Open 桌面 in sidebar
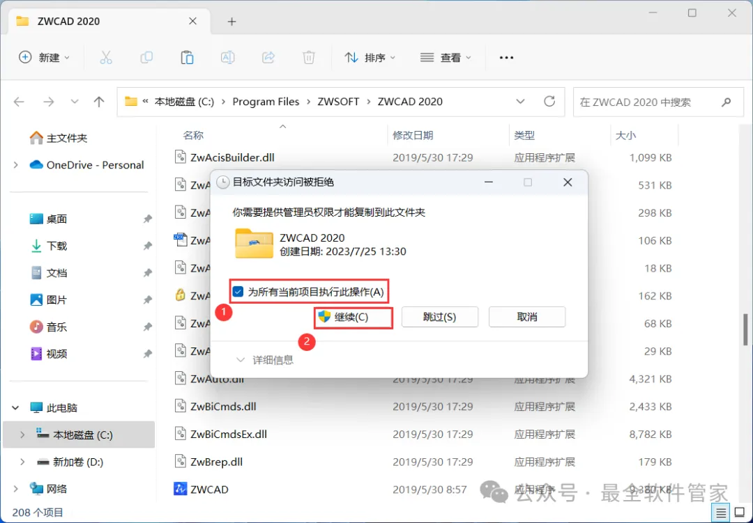 point(48,219)
